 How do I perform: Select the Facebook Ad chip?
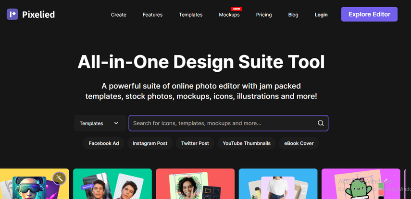[x=104, y=143]
